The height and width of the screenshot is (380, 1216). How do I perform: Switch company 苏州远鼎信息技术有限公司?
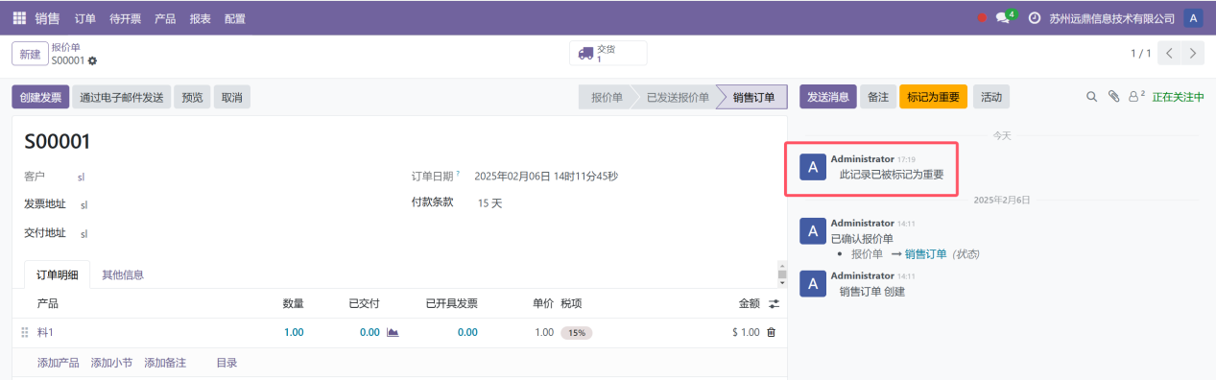[1111, 18]
